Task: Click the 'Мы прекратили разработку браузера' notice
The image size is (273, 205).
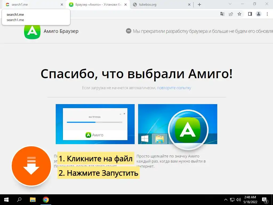Action: (x=203, y=31)
